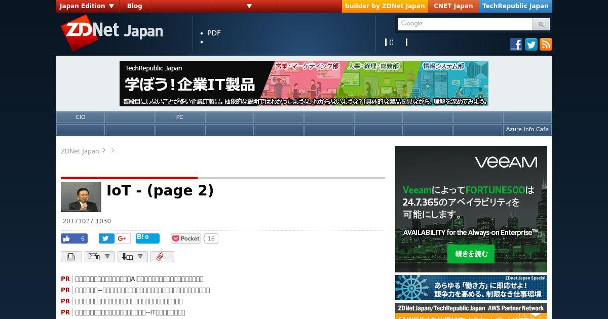Select the PC navigation item
The image size is (608, 319).
point(180,117)
